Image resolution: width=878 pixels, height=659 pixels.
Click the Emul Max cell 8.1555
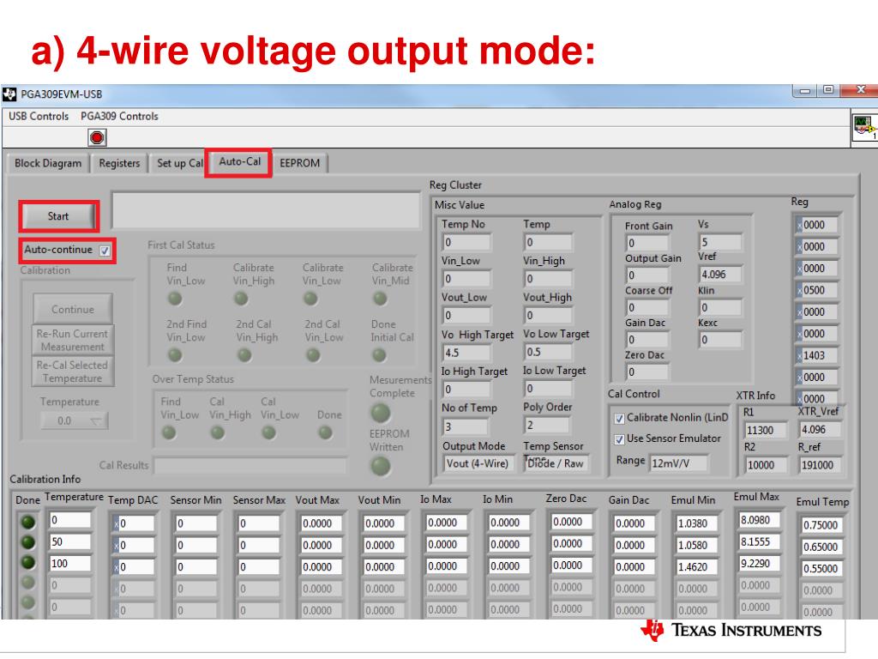click(760, 542)
